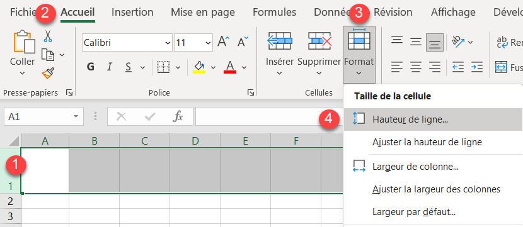Open the Révision tab

tap(393, 13)
